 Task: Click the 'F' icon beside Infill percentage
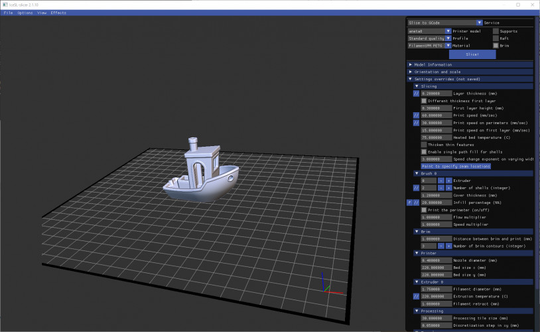tap(409, 203)
